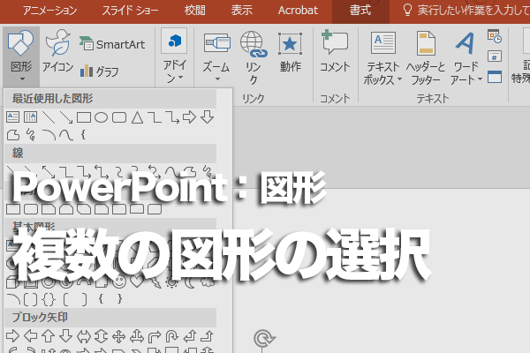
Task: Switch to the アニメーション tab
Action: coord(49,11)
